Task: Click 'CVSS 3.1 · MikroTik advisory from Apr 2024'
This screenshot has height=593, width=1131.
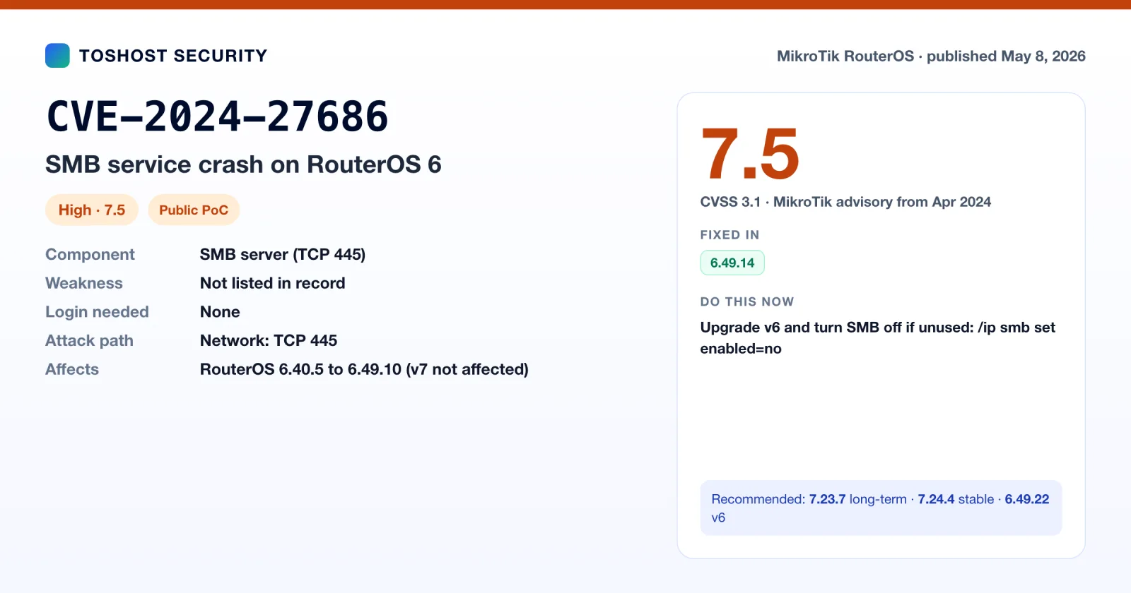Action: pos(845,202)
